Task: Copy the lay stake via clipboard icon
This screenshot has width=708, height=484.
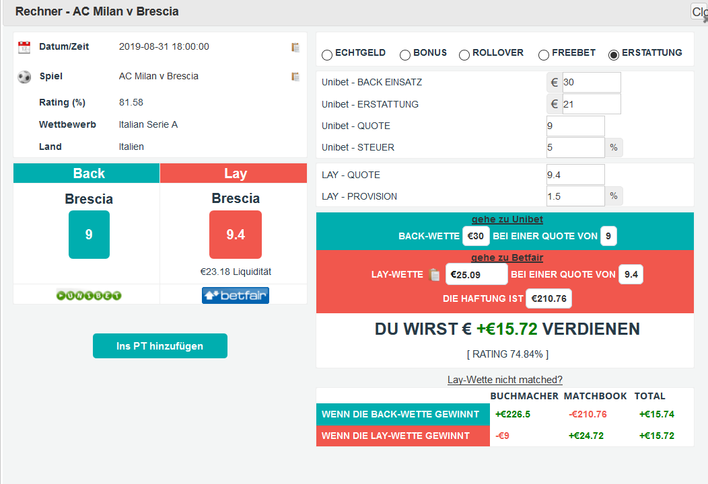Action: click(x=434, y=274)
